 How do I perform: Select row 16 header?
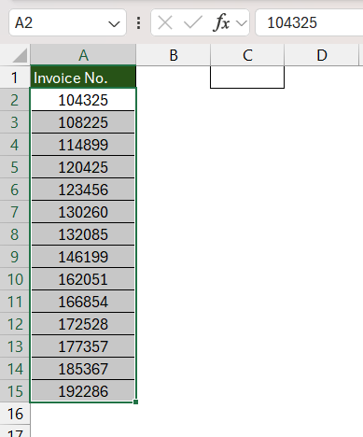point(15,414)
